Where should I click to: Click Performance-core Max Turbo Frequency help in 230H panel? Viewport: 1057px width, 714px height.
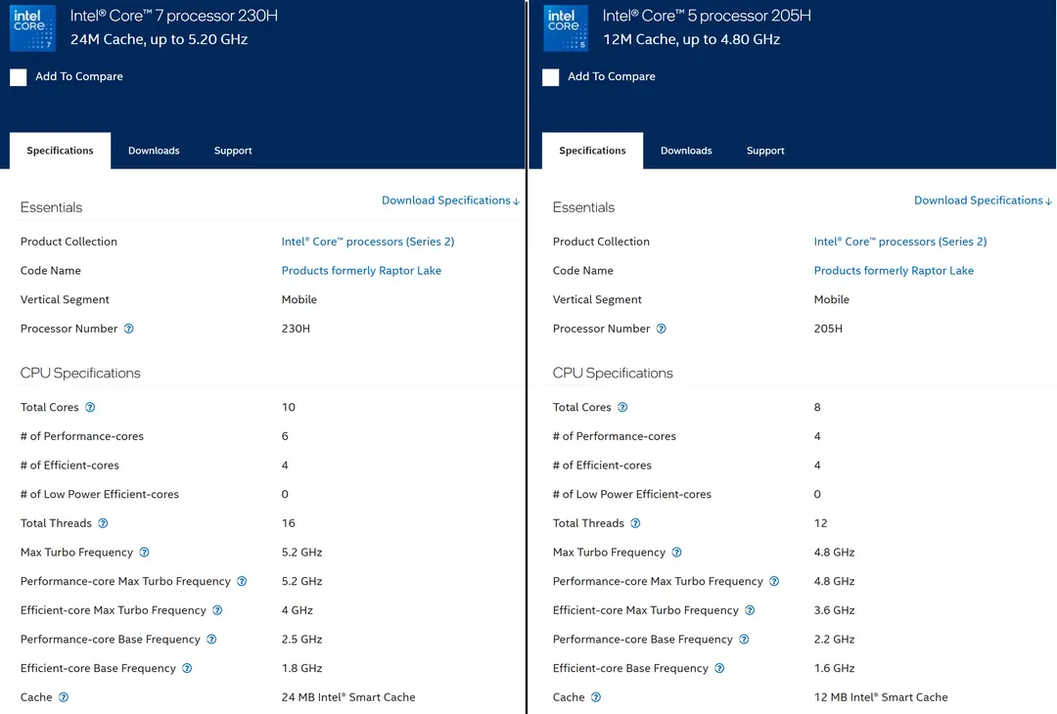point(242,581)
